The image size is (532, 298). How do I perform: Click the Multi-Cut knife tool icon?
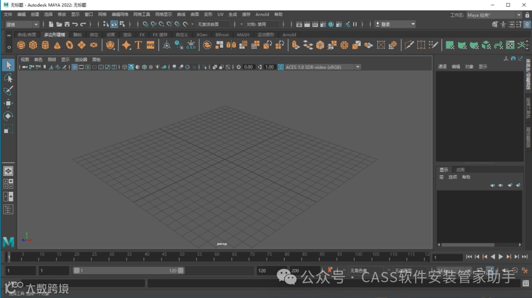click(x=409, y=45)
